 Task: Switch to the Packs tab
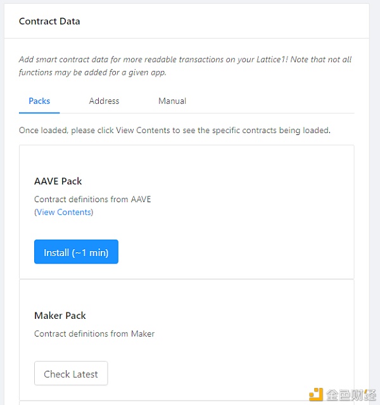click(39, 101)
